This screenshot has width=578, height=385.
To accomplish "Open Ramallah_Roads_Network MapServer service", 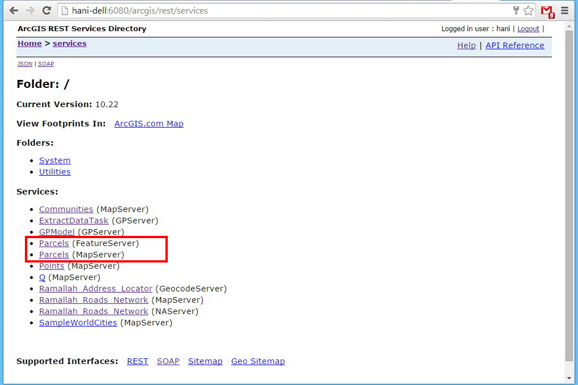I will 93,300.
